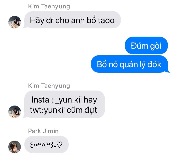180x155 pixels.
Task: Tap the "Bồ nó quản lý đók" bubble
Action: [x=130, y=64]
